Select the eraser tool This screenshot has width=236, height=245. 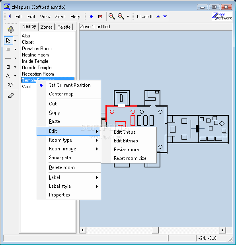[11, 95]
